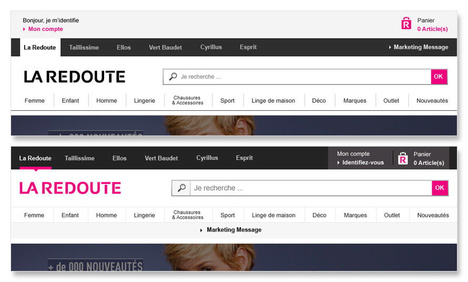Viewport: 468px width, 282px height.
Task: Open Nouveautés in upper category menu
Action: [432, 101]
